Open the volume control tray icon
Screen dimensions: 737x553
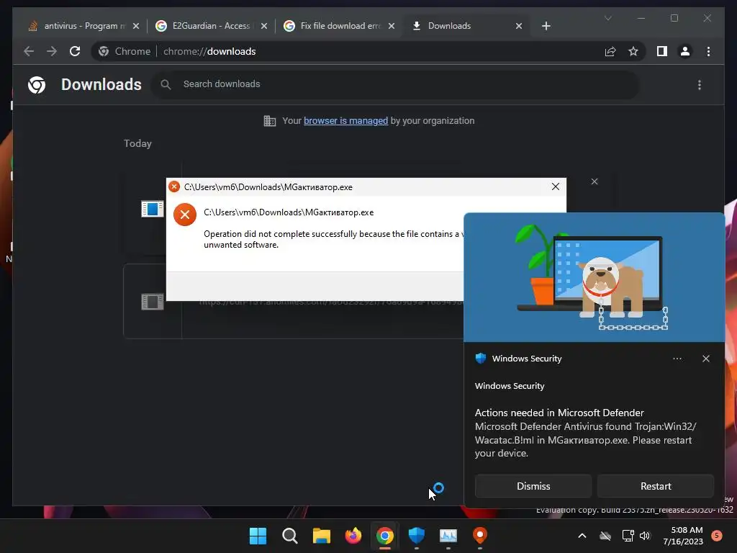pyautogui.click(x=645, y=536)
